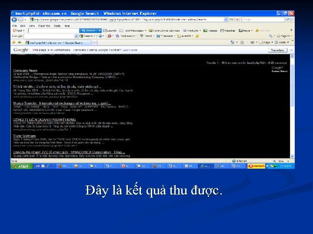313x234 pixels.
Task: Open Foxit Online Services
Action: pyautogui.click(x=164, y=31)
